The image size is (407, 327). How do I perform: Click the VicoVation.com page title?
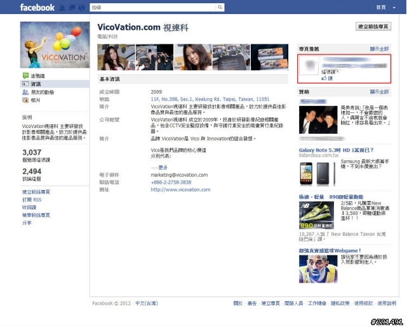click(143, 27)
